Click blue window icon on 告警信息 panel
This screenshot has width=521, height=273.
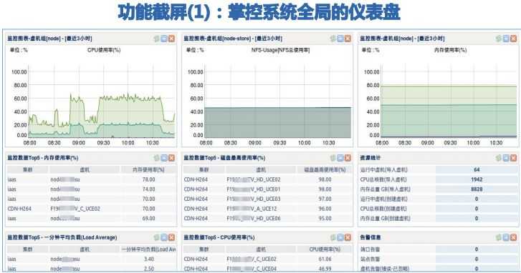[506, 237]
